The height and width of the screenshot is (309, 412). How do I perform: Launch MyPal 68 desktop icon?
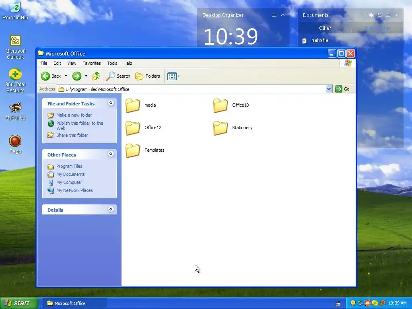[x=15, y=111]
